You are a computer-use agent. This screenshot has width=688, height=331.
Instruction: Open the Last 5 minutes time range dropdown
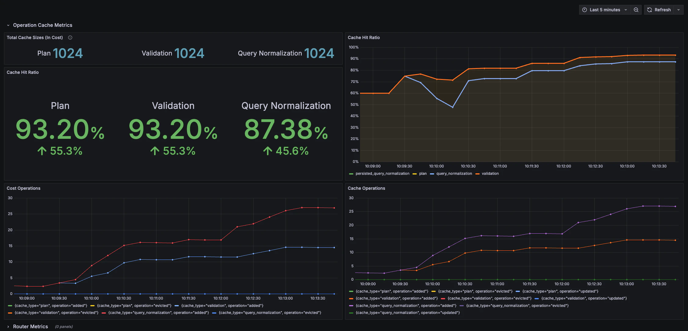point(604,9)
